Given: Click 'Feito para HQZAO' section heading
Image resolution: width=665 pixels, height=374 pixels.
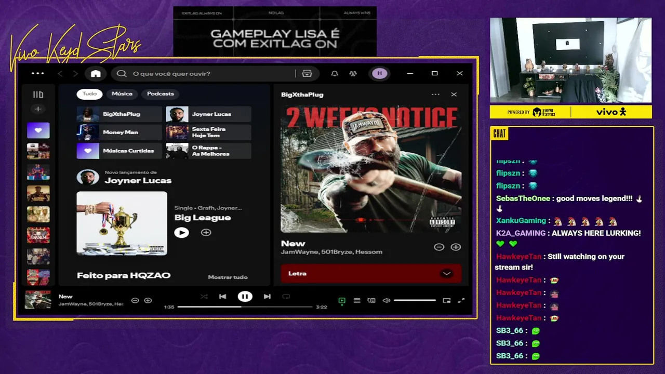Looking at the screenshot, I should click(x=124, y=276).
